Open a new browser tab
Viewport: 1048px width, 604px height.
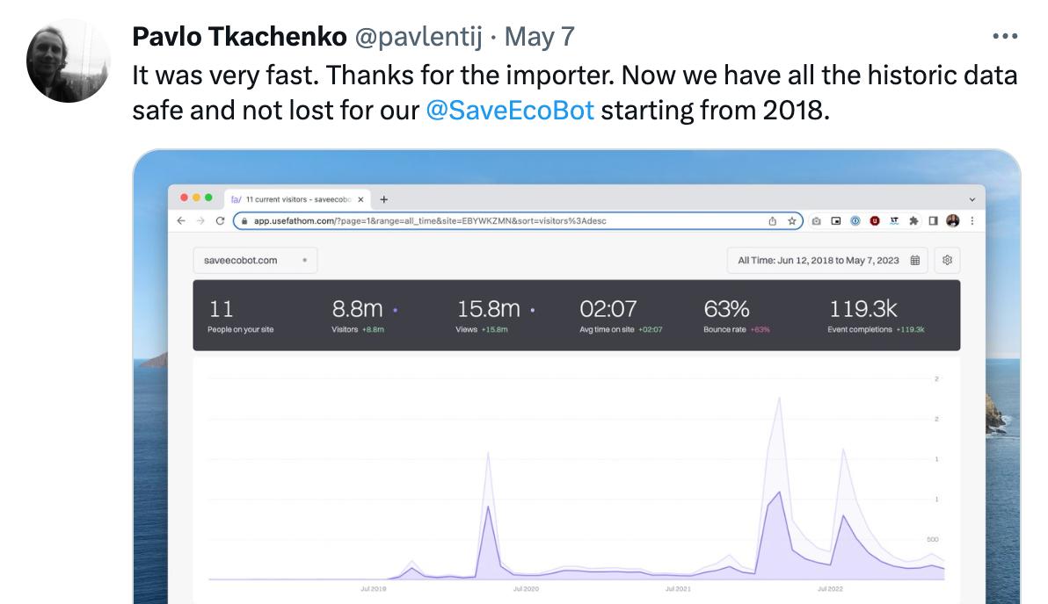[384, 199]
